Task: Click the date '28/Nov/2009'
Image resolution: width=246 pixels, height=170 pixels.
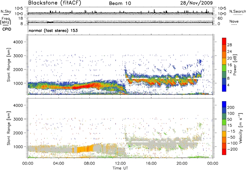Action: 196,3
